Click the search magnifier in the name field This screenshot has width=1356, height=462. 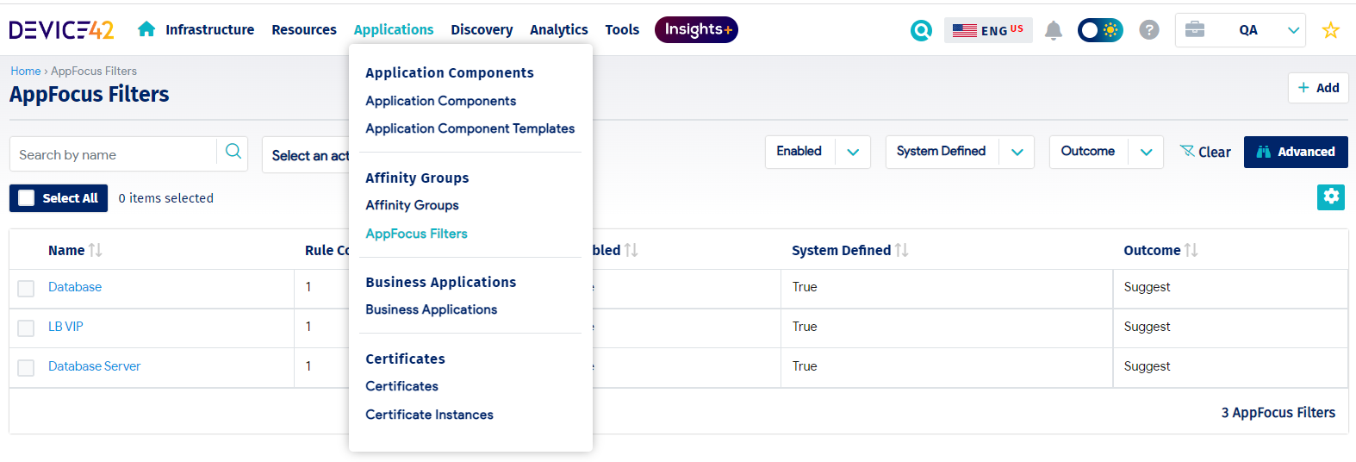pos(233,152)
